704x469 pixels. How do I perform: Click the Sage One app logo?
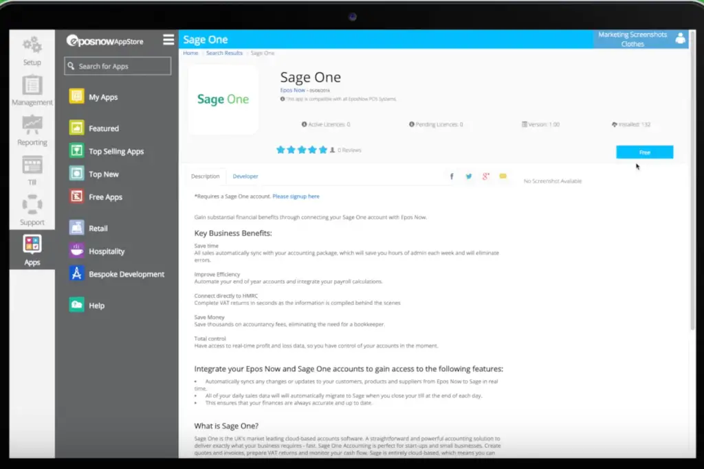pos(223,99)
